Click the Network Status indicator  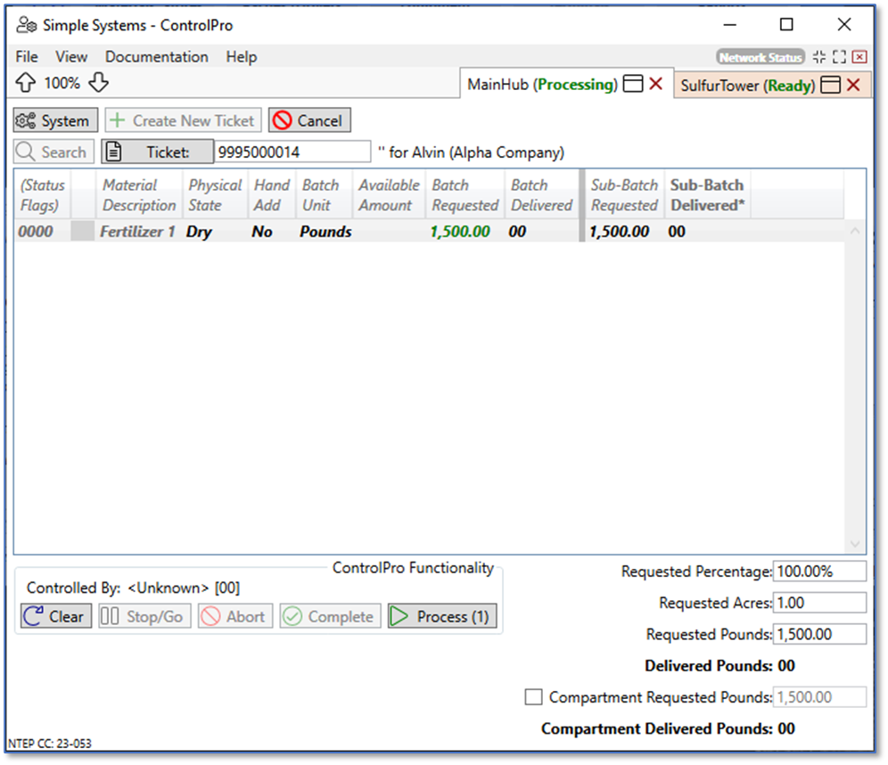760,58
